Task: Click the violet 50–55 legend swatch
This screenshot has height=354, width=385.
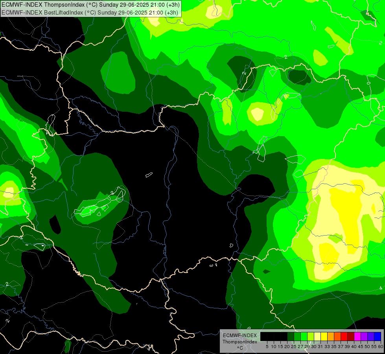Action: point(371,336)
